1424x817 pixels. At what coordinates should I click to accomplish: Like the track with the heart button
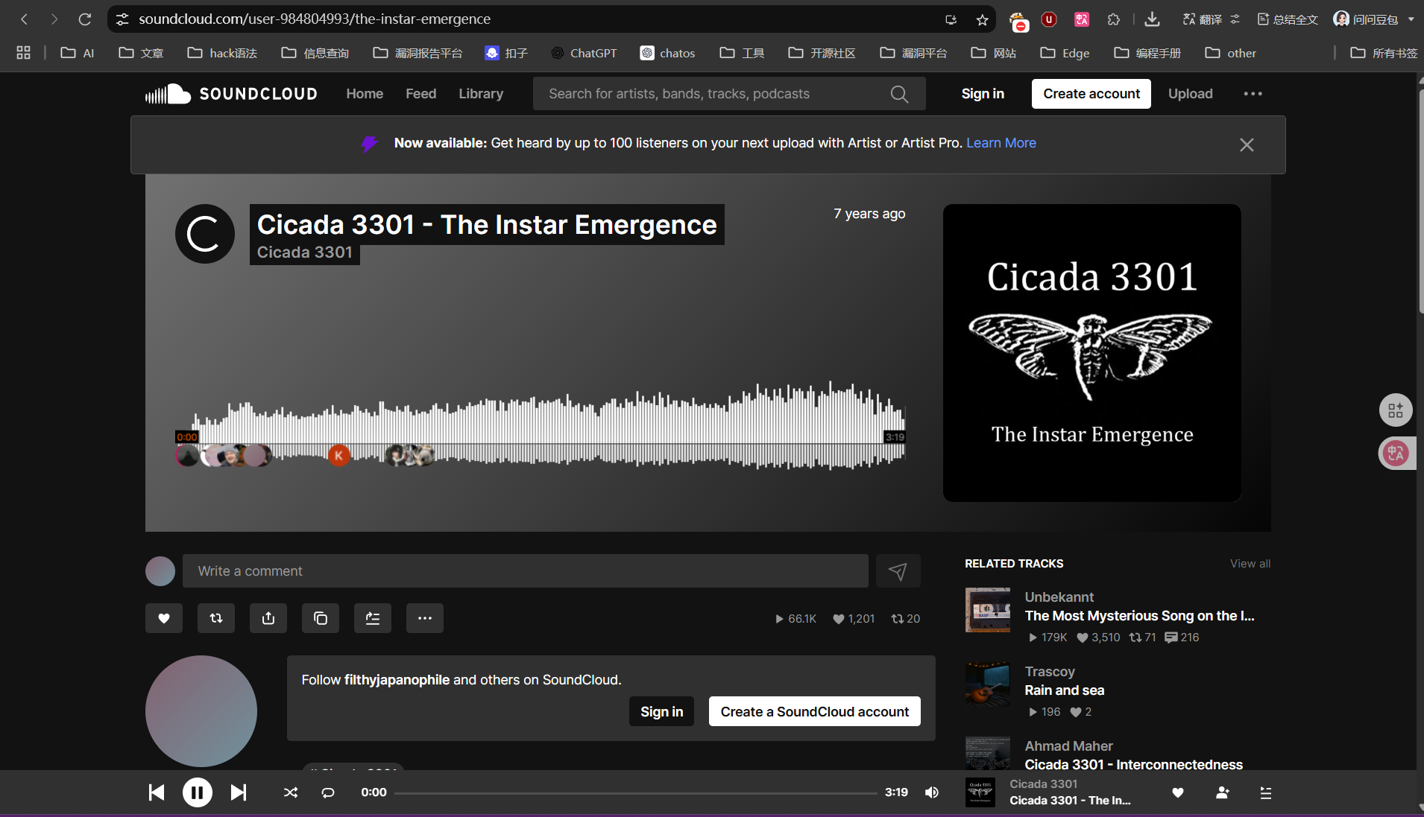pos(164,618)
